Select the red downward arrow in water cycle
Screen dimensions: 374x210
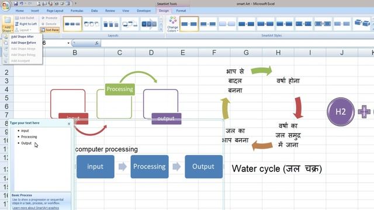[298, 107]
